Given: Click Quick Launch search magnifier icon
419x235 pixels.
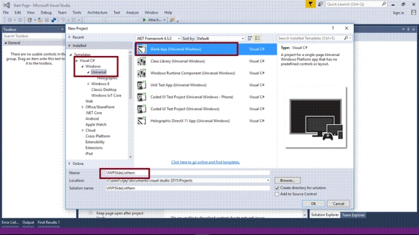Looking at the screenshot, I should 384,4.
